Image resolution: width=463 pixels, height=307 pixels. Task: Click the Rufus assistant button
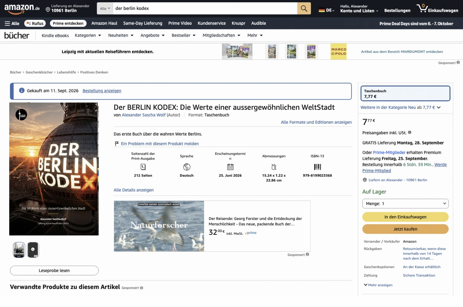[x=35, y=23]
